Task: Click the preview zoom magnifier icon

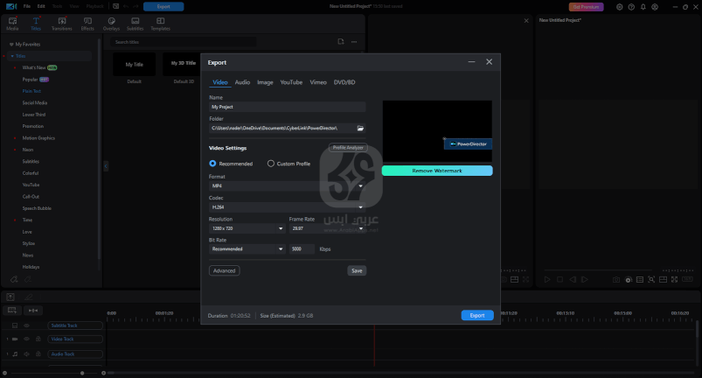Action: (651, 279)
